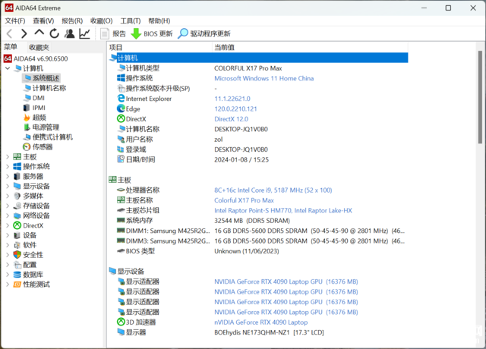Open the 11.1.22621.0 Internet Explorer link

click(232, 99)
